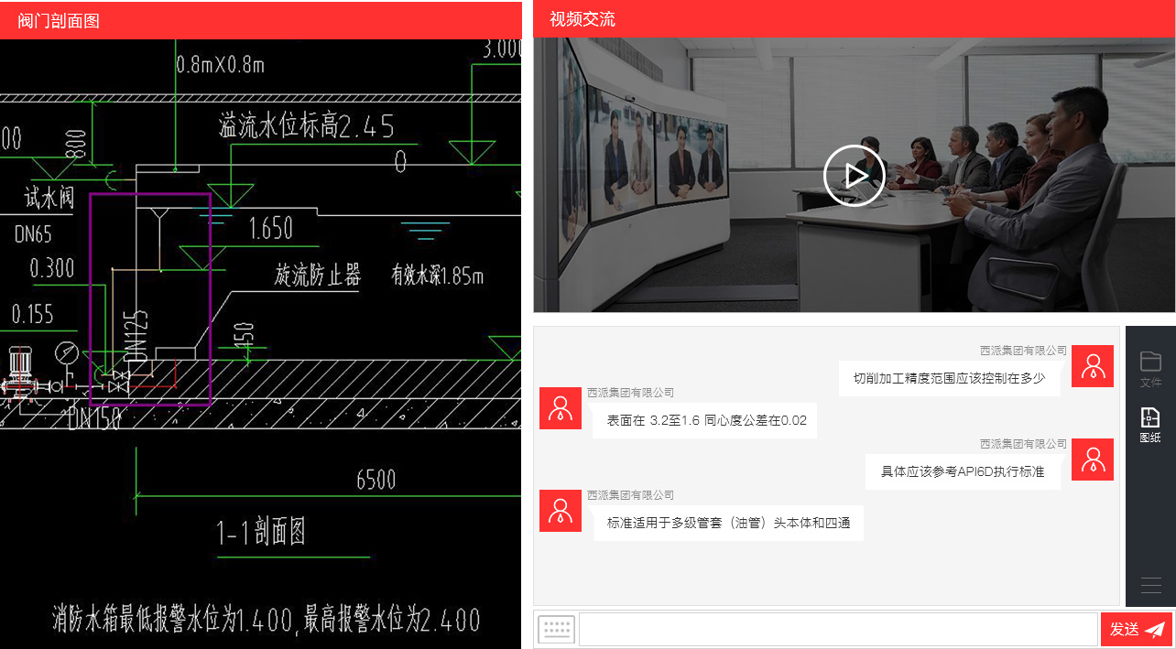Click company name above 具体应该参考API6D message
Image resolution: width=1176 pixels, height=649 pixels.
(x=1023, y=444)
